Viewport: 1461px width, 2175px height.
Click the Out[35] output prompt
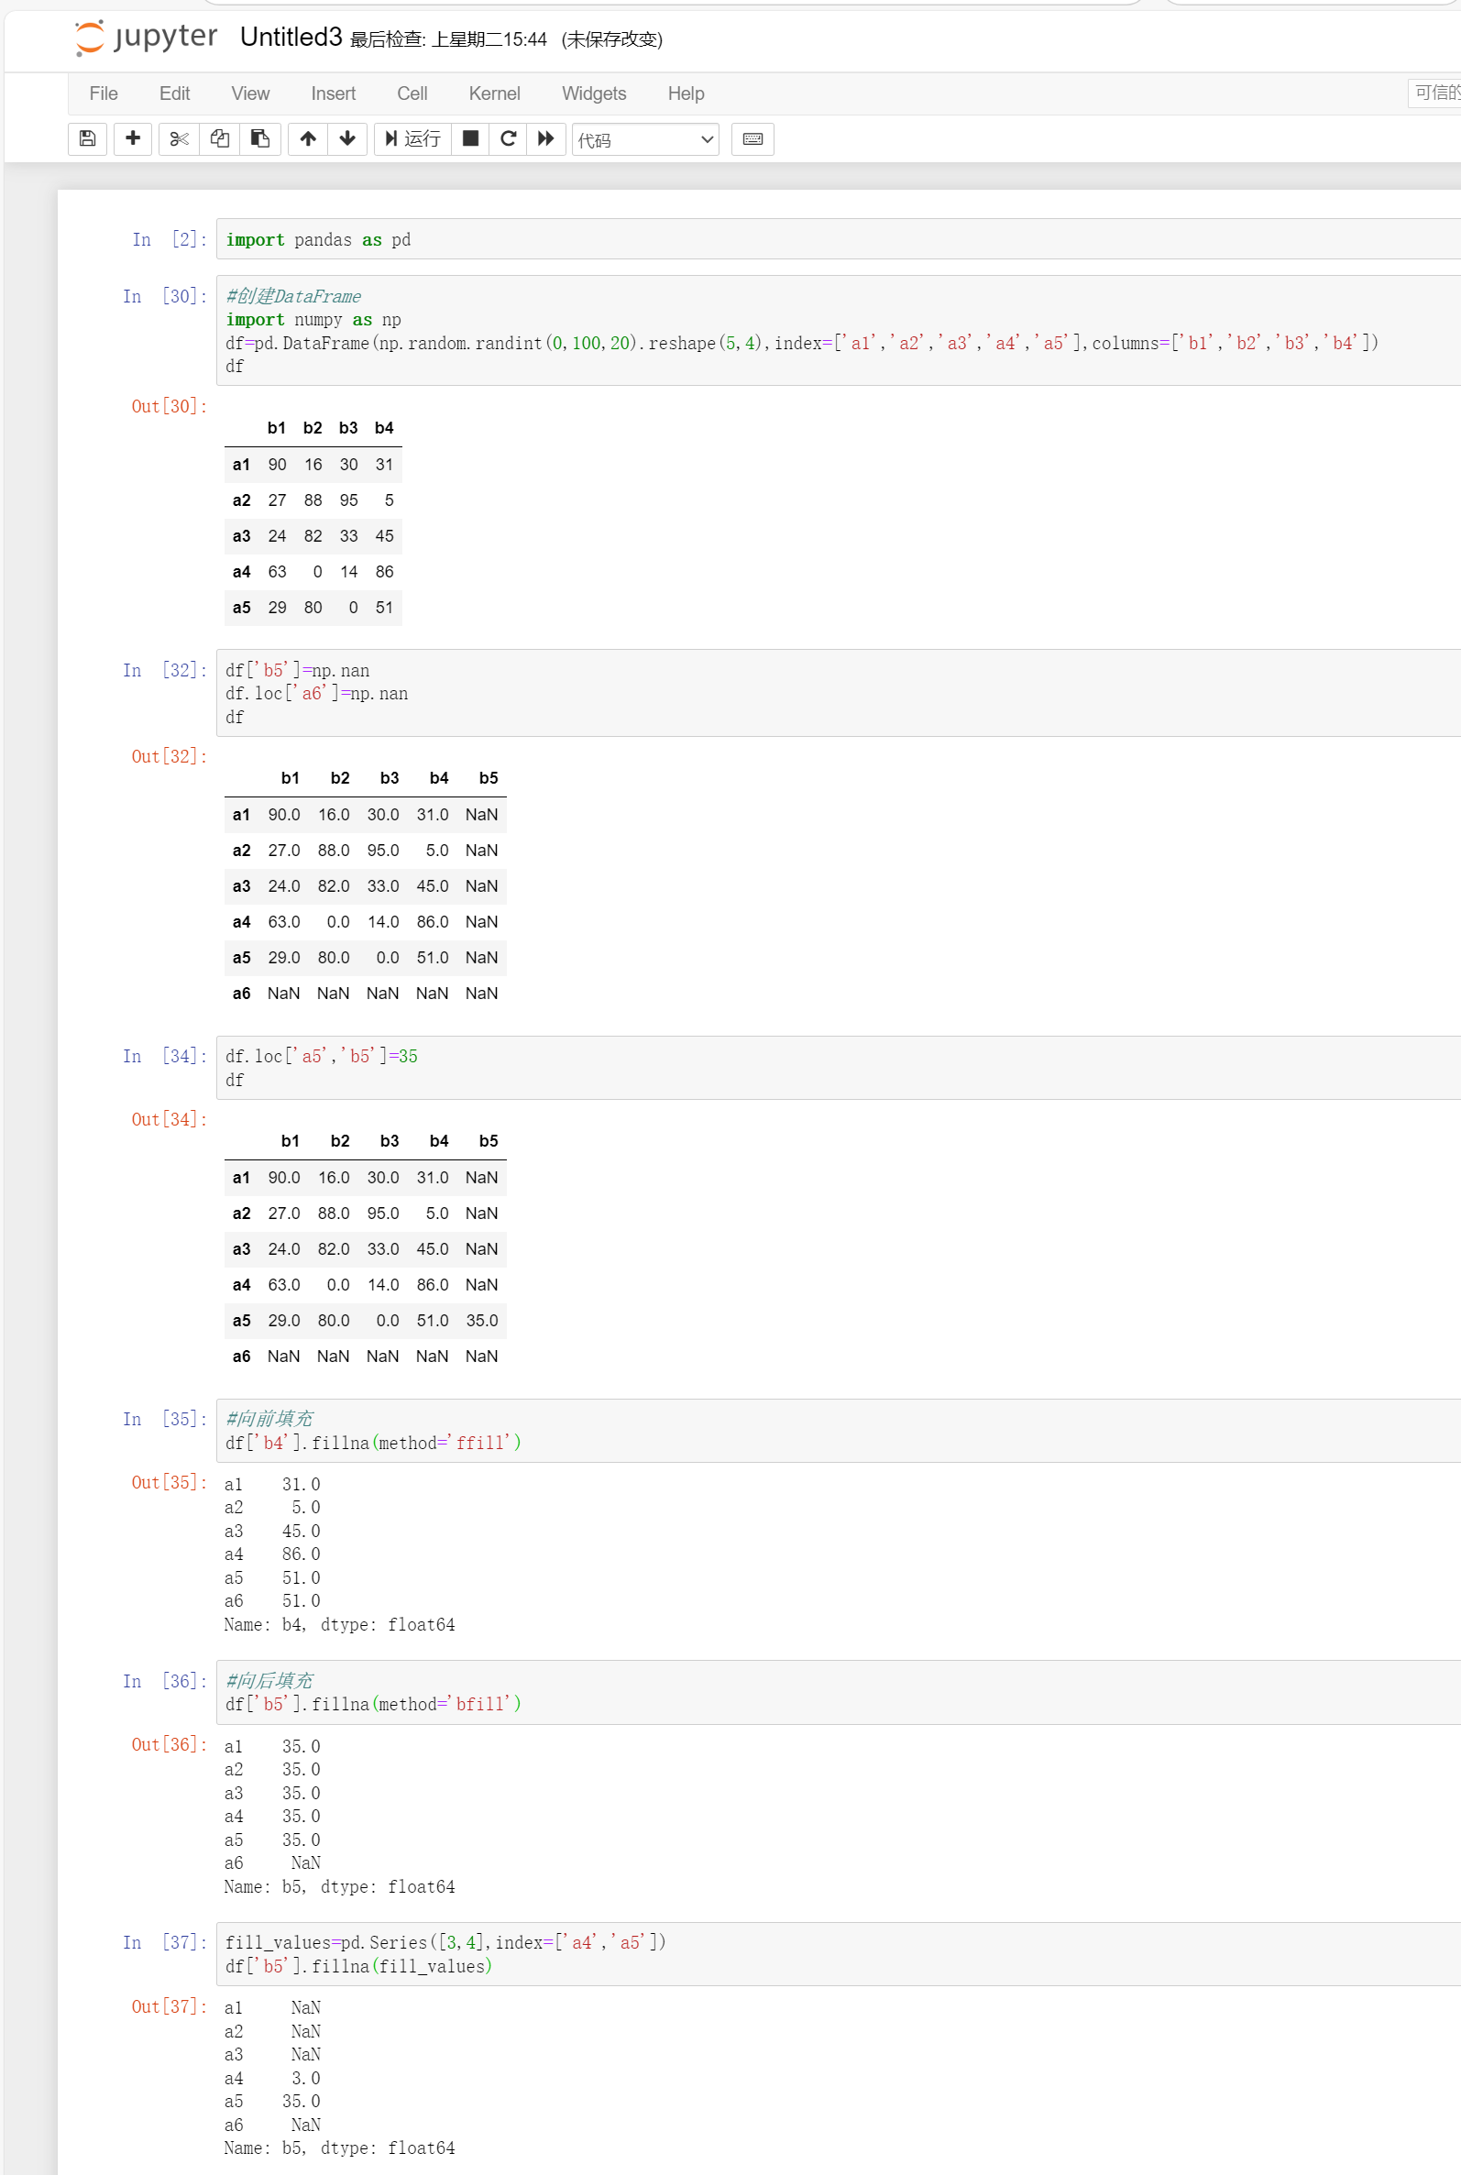[170, 1482]
